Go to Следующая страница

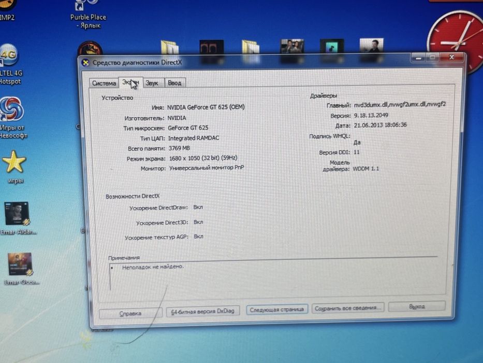(277, 309)
